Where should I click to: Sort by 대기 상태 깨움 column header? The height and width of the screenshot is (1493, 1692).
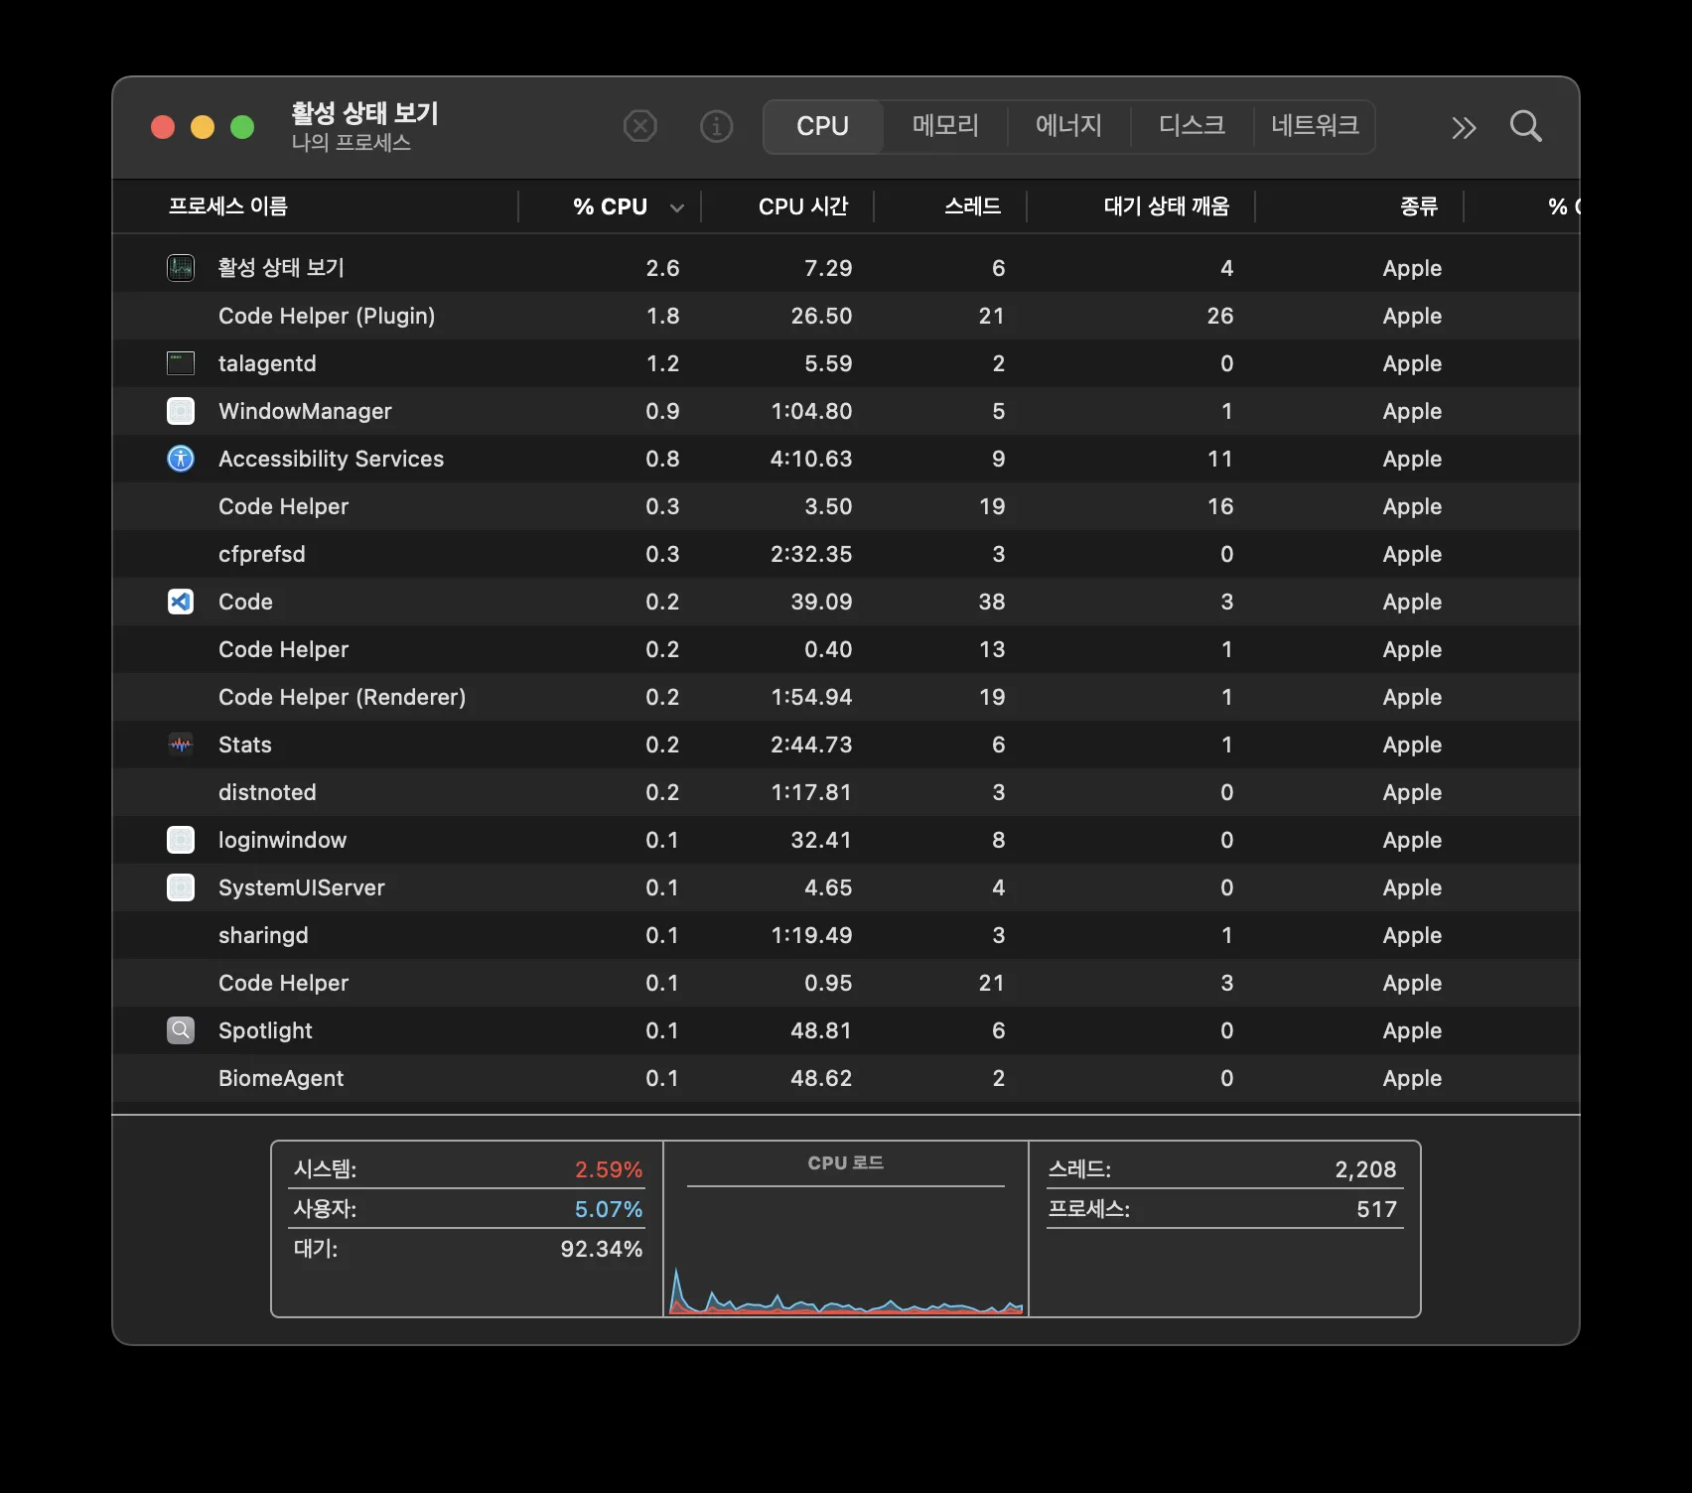pyautogui.click(x=1142, y=206)
